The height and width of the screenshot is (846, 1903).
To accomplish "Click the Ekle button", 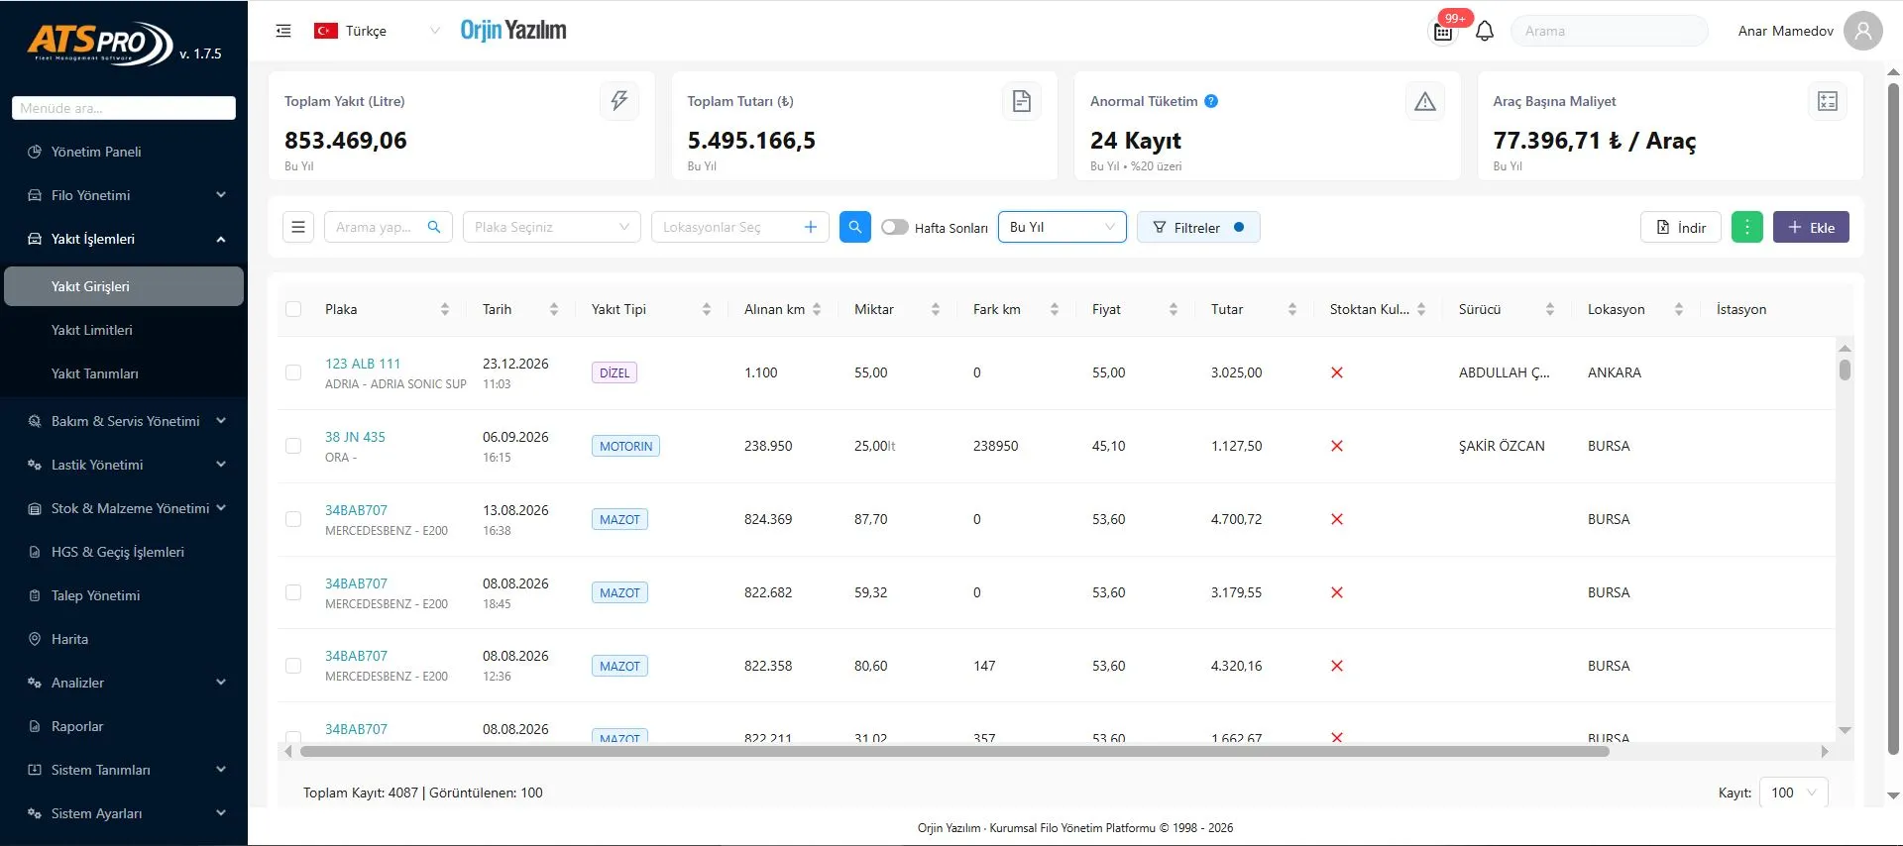I will click(1811, 227).
